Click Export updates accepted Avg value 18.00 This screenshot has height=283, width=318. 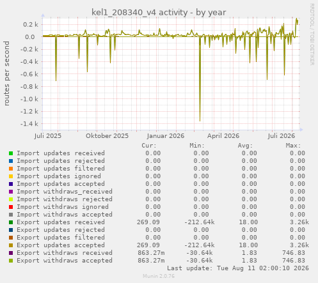coord(248,245)
